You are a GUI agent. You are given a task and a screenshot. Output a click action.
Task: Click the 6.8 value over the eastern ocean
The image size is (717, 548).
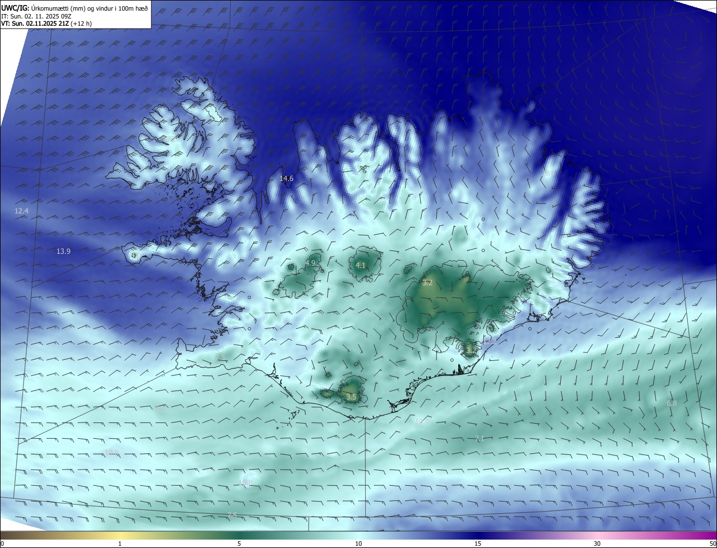click(672, 403)
